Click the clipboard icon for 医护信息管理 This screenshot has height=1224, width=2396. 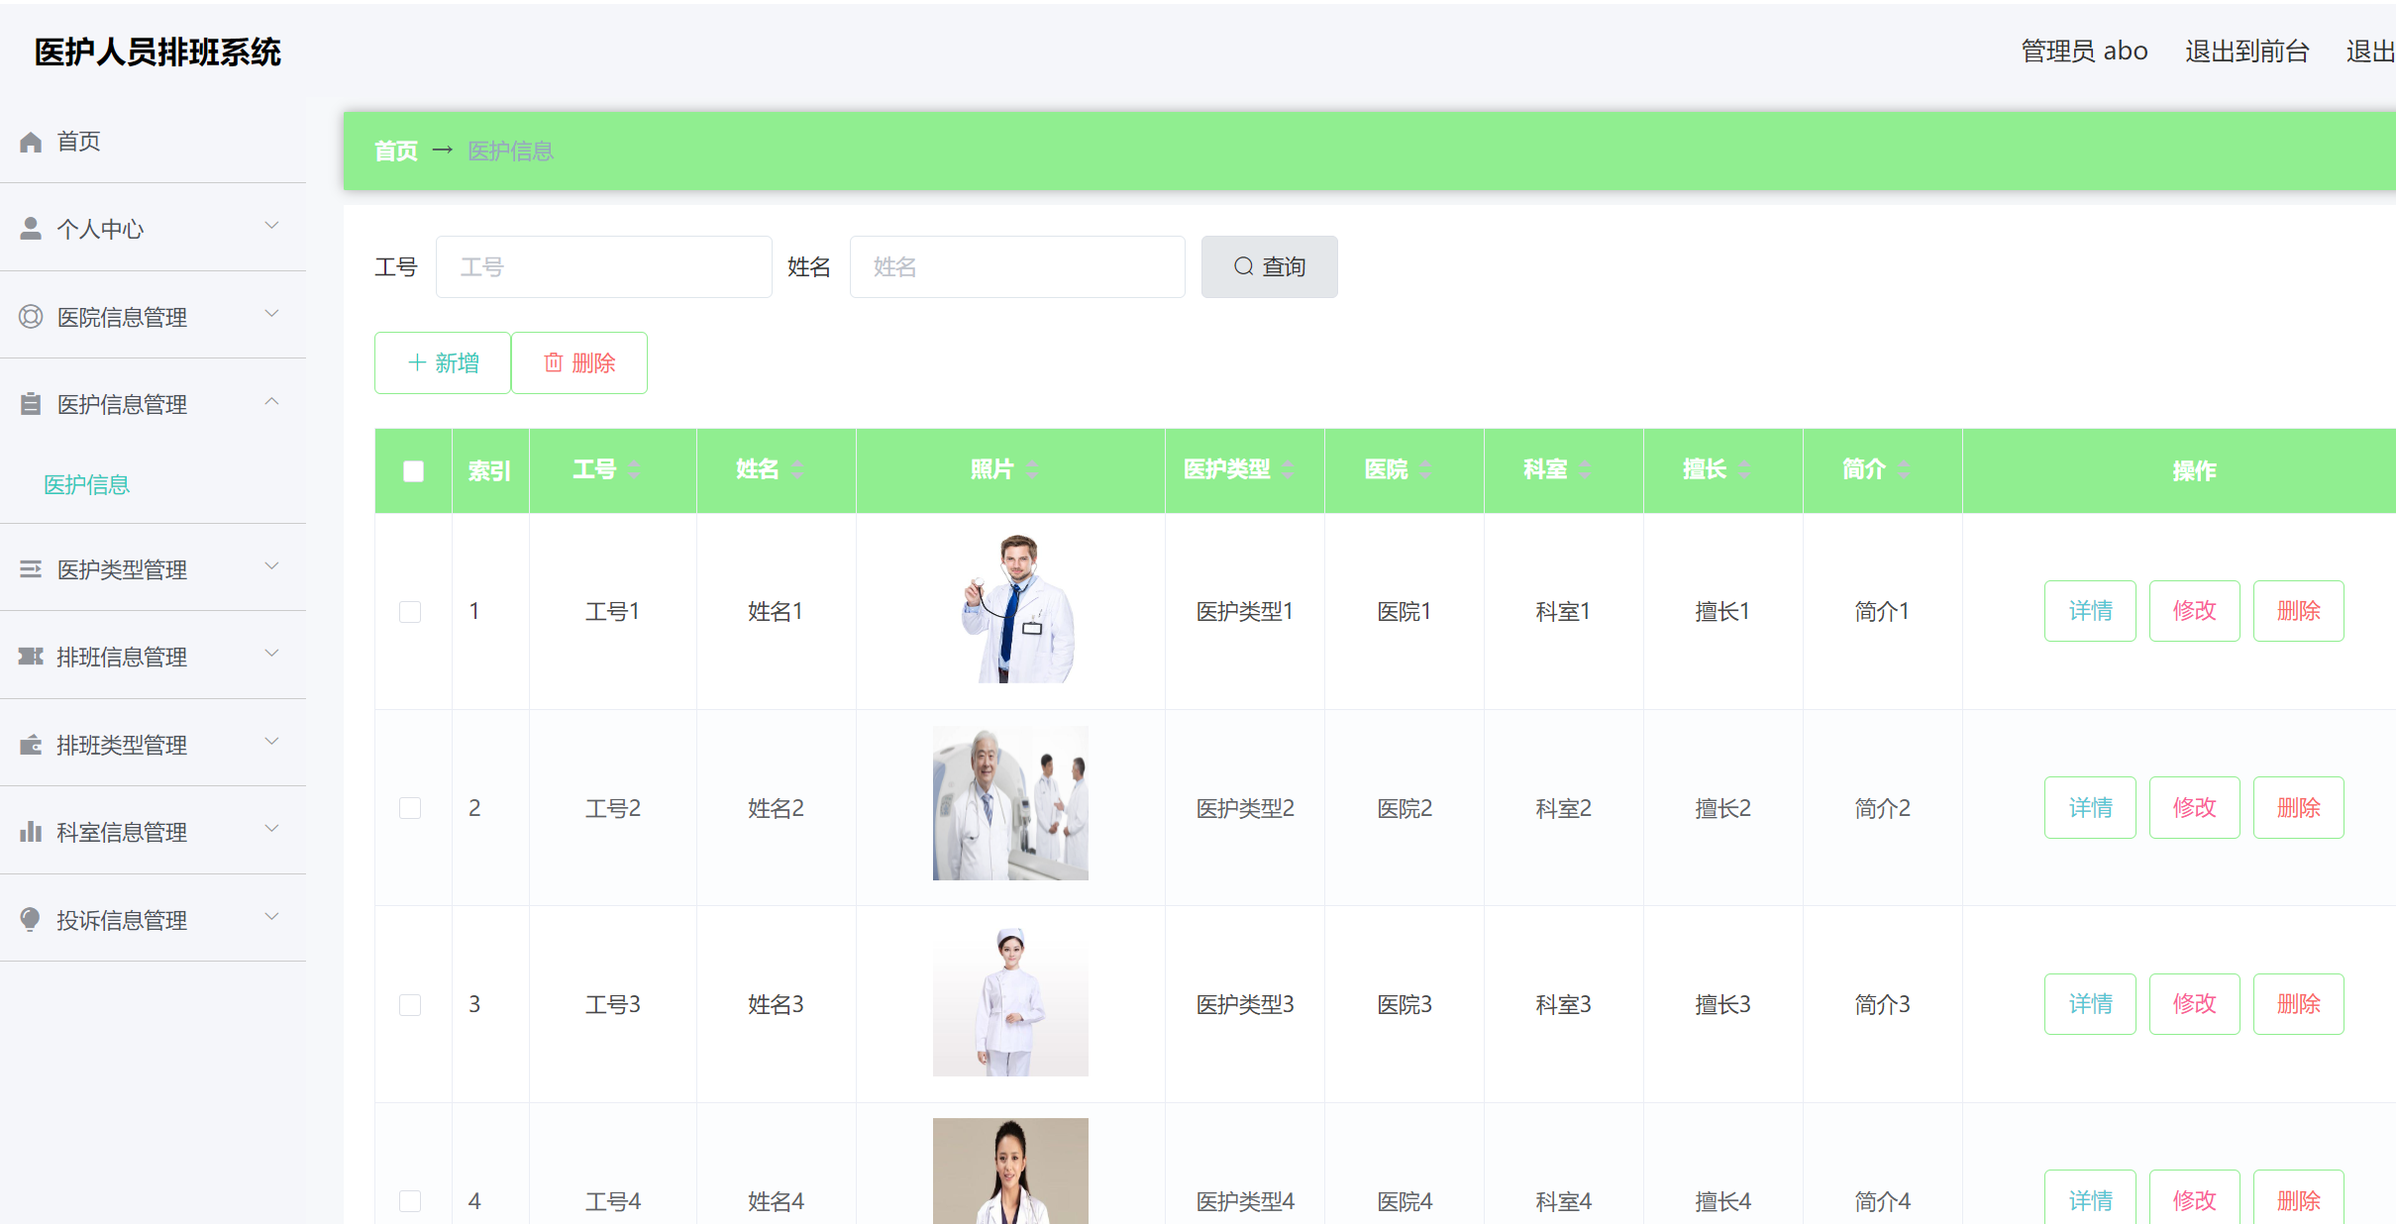(x=30, y=403)
